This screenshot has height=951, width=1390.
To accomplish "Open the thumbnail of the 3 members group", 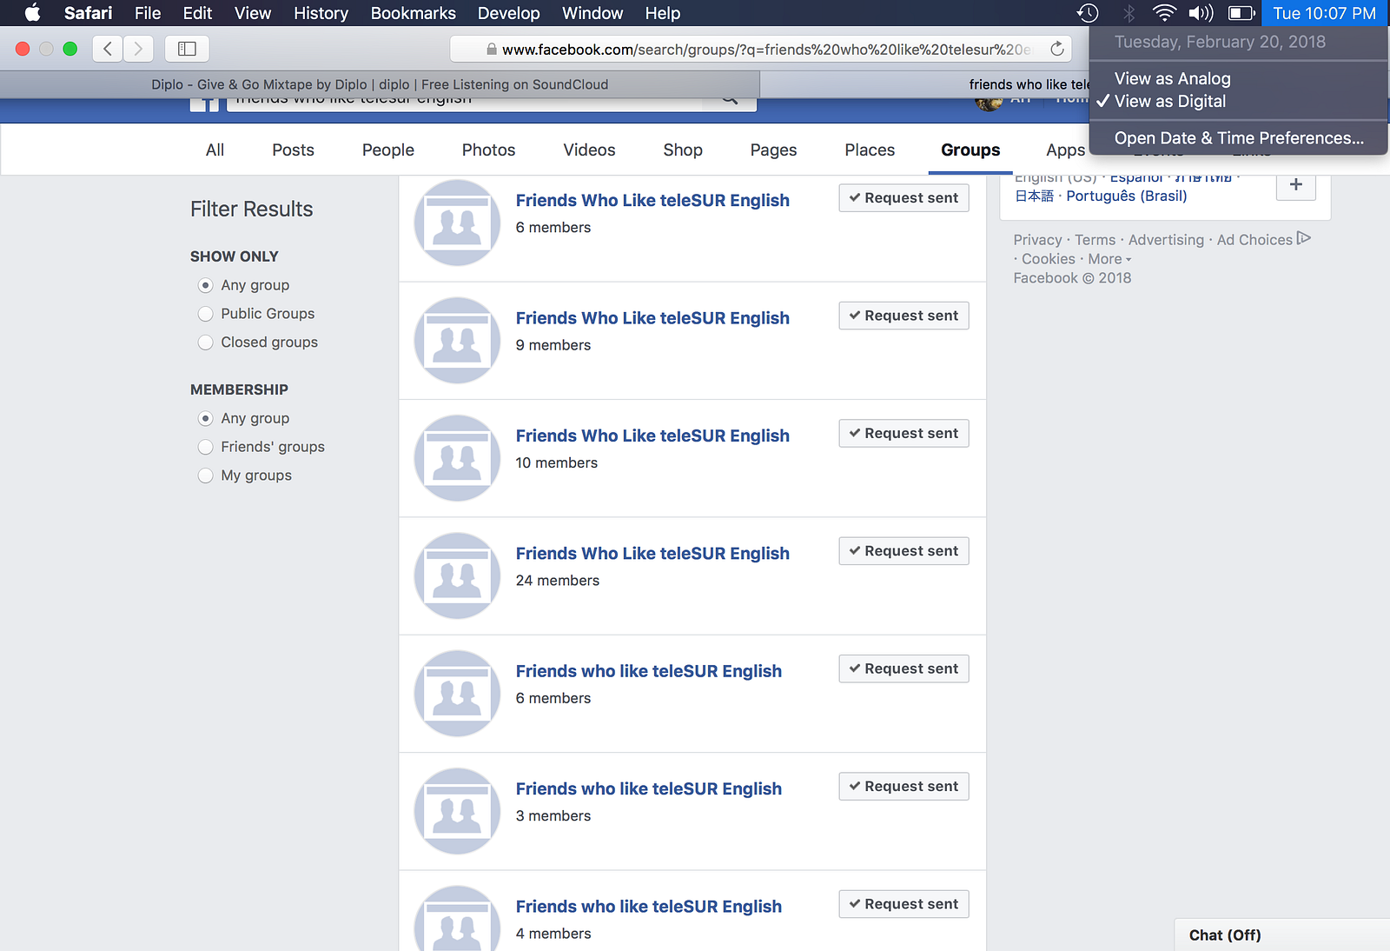I will 457,811.
